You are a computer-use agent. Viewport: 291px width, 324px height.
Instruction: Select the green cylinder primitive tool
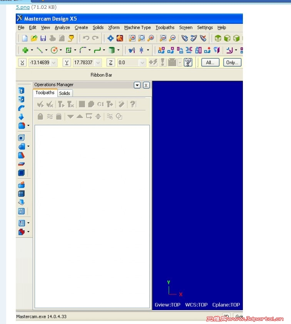click(x=112, y=50)
